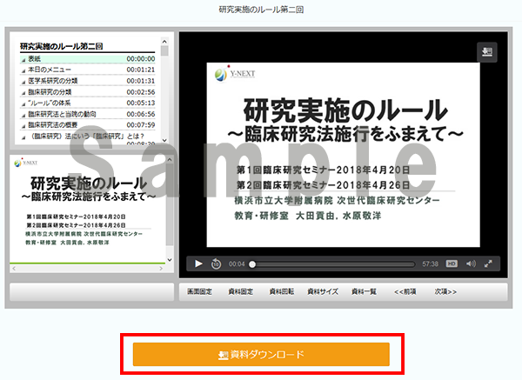This screenshot has height=380, width=522.
Task: Mute the video volume speaker icon
Action: click(471, 263)
